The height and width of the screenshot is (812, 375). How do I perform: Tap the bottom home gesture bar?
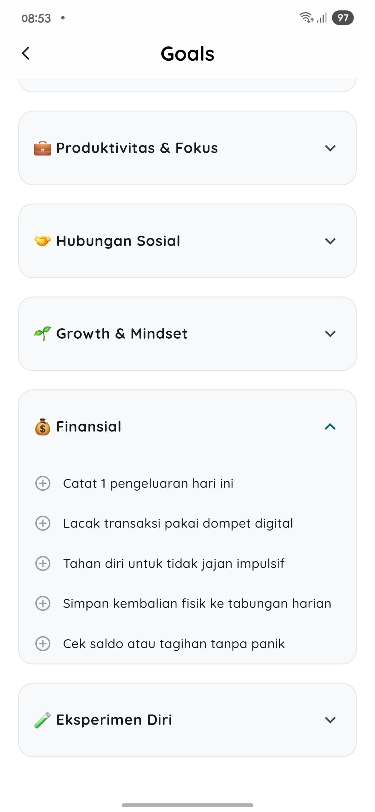point(187,805)
